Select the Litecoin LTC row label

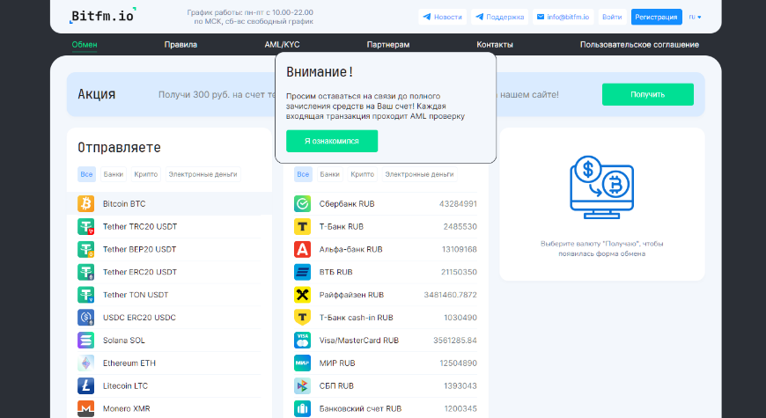[125, 385]
